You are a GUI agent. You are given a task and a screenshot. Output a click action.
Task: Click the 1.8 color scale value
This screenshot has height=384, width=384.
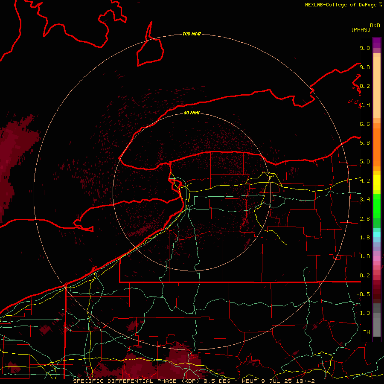click(x=365, y=238)
